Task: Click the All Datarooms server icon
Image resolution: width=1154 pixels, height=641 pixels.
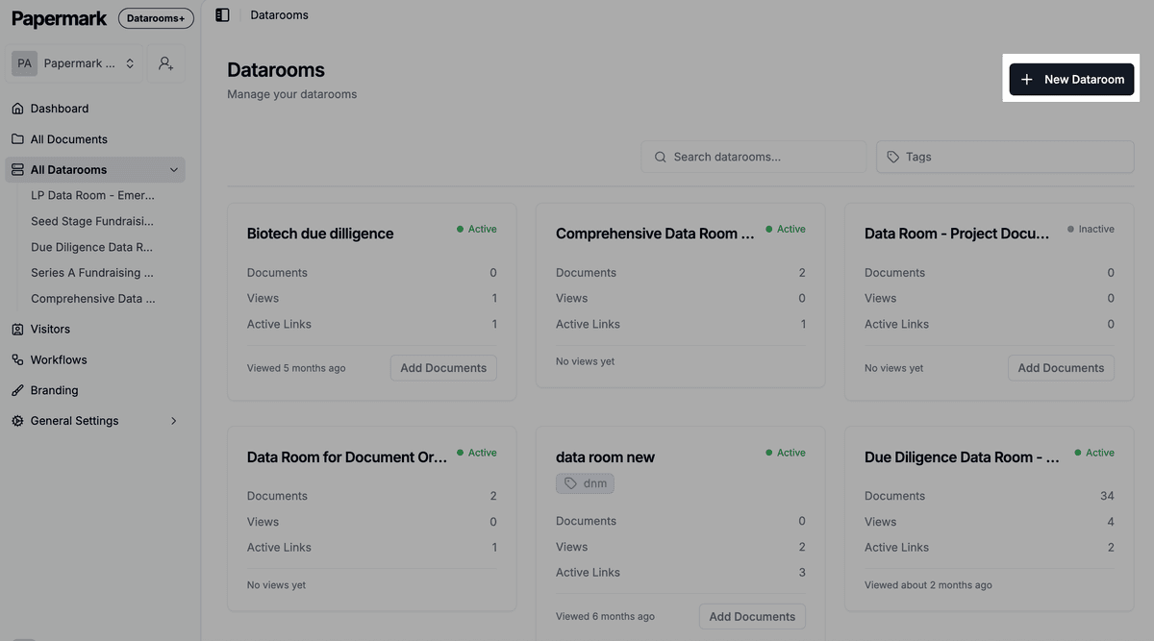Action: click(x=17, y=170)
